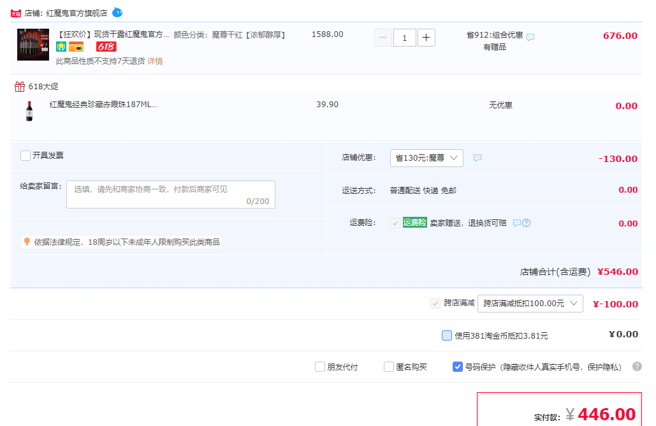The image size is (656, 426).
Task: Toggle the 跨店满减 checkbox
Action: point(435,304)
